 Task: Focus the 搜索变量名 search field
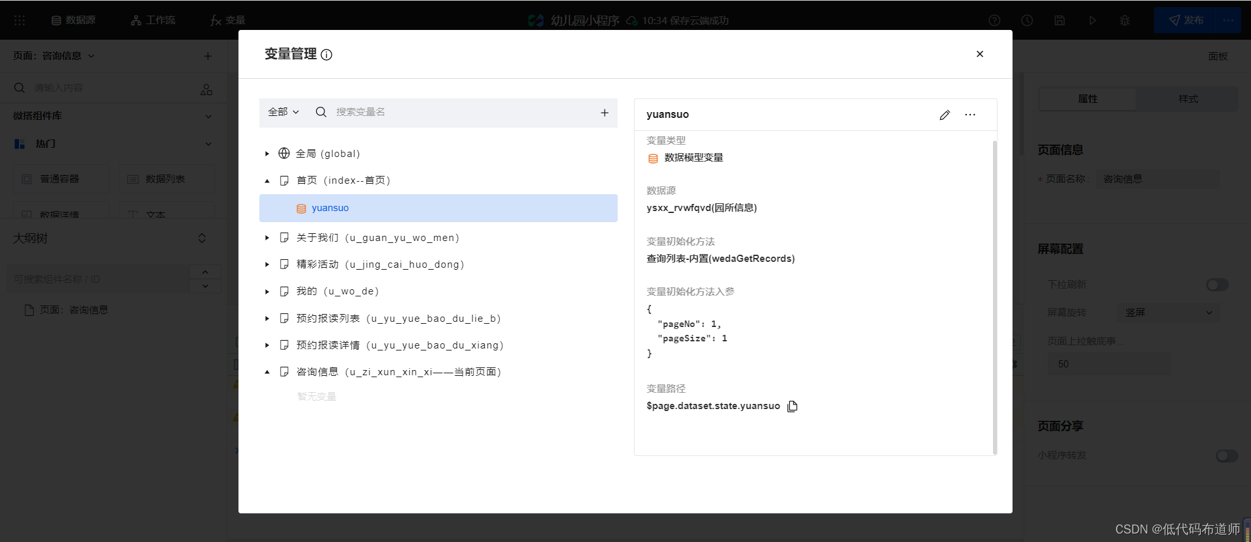click(x=463, y=112)
